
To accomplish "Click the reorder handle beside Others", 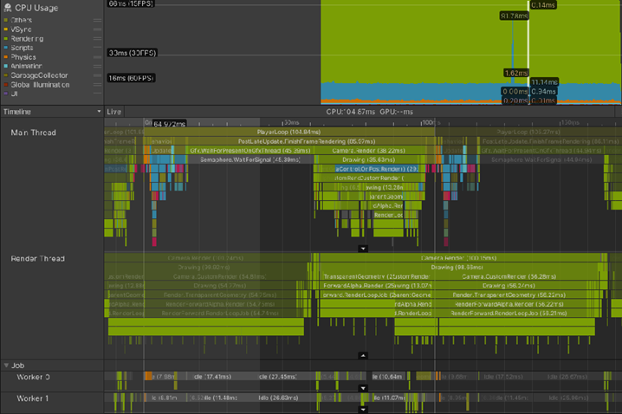I will pyautogui.click(x=97, y=20).
